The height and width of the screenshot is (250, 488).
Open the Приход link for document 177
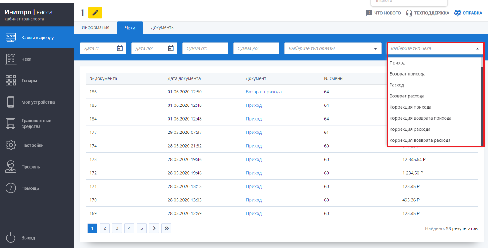[254, 132]
